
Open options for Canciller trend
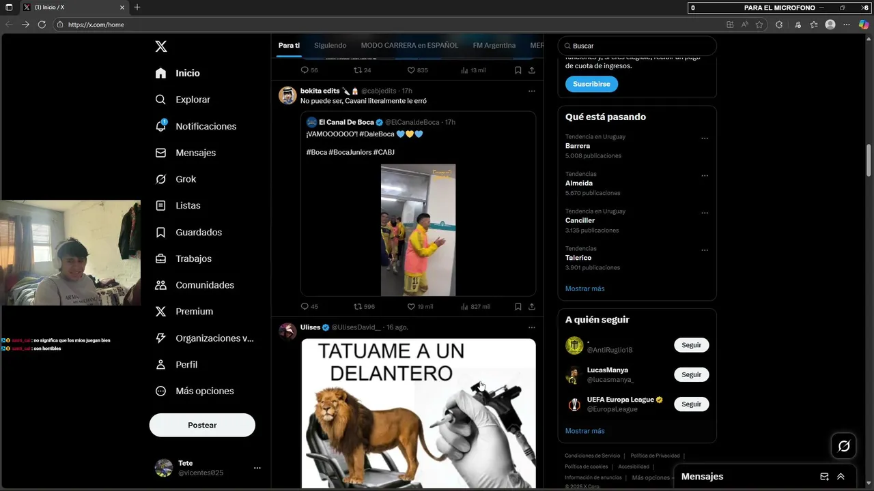705,213
